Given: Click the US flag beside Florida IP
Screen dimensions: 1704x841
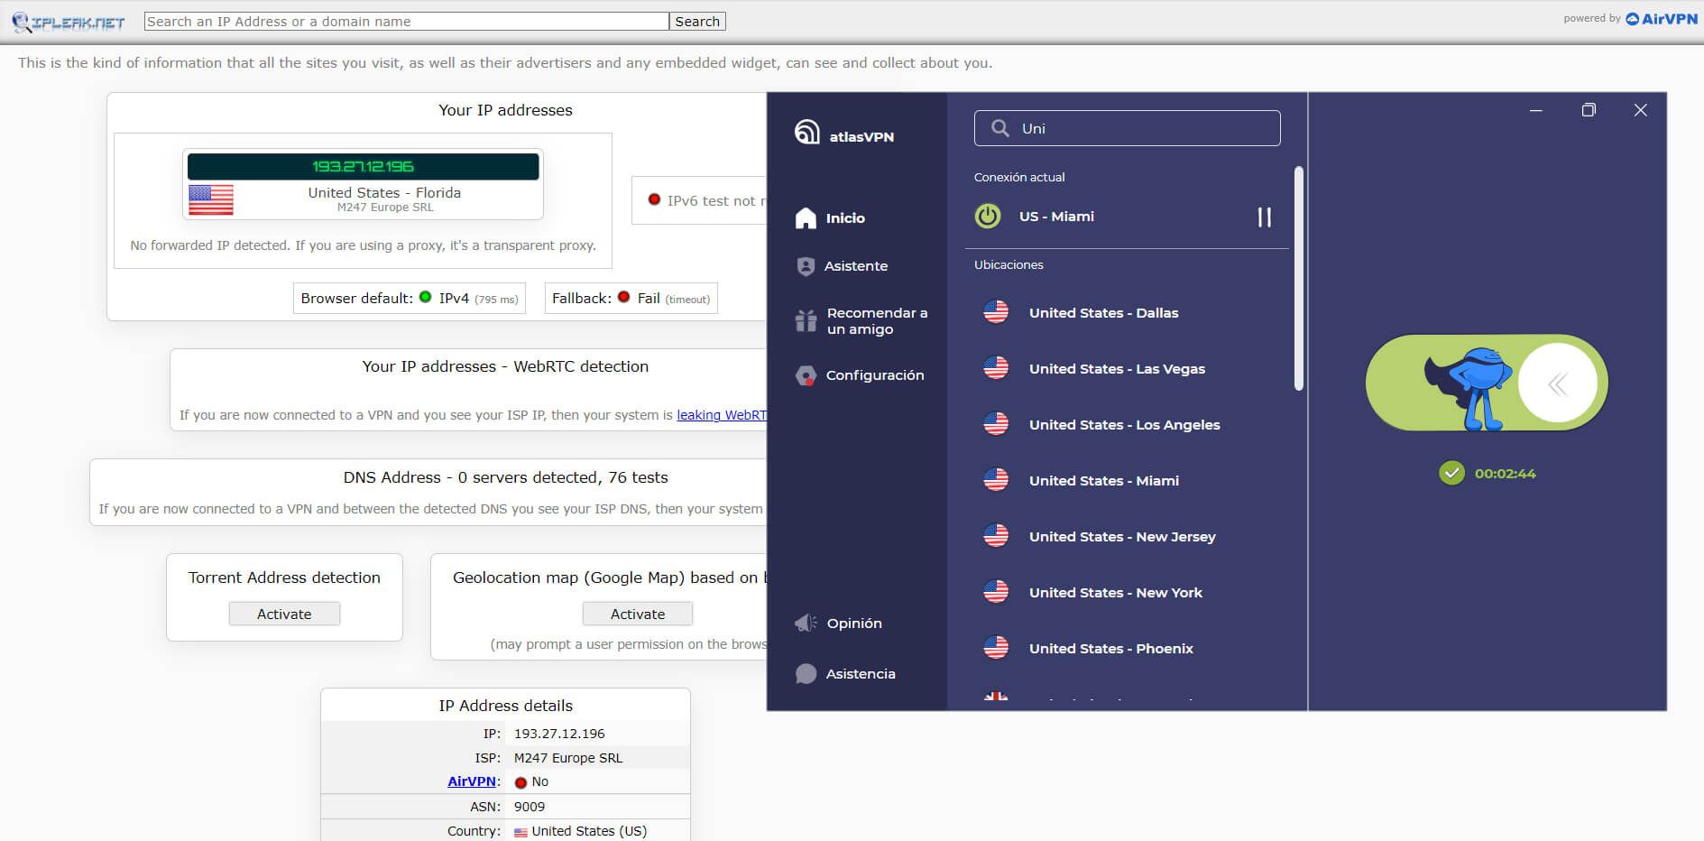Looking at the screenshot, I should coord(211,199).
